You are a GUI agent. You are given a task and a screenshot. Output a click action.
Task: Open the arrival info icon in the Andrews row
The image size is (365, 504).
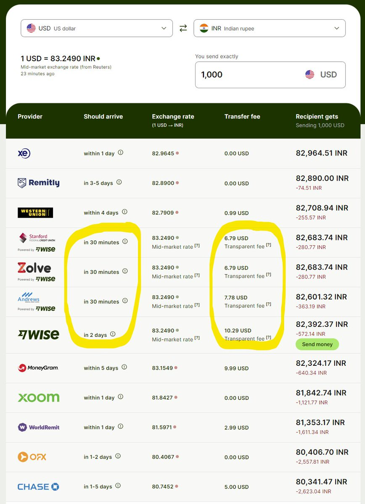point(125,301)
